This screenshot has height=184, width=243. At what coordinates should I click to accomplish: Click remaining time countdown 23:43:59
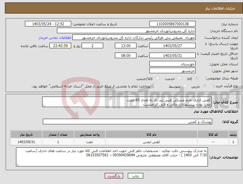coord(60,46)
